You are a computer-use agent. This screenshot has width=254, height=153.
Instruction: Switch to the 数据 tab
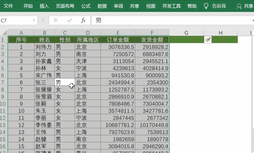pos(102,6)
